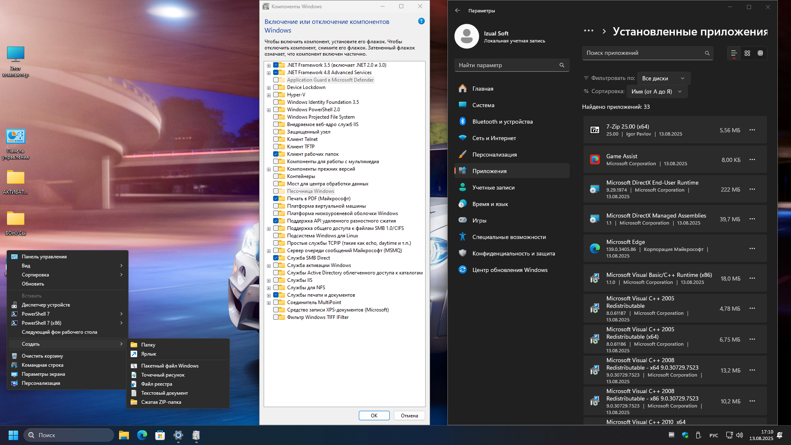Image resolution: width=791 pixels, height=445 pixels.
Task: Click taskbar Поиск search box
Action: [69, 435]
